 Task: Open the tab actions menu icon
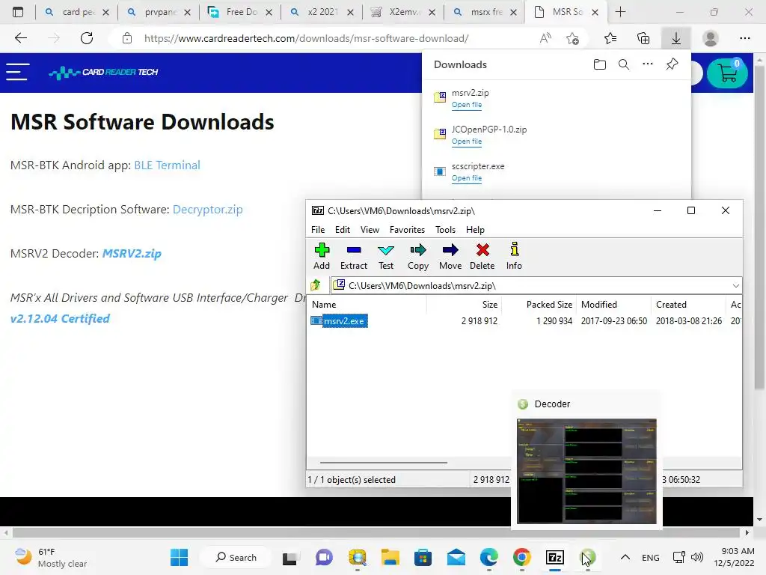click(18, 12)
